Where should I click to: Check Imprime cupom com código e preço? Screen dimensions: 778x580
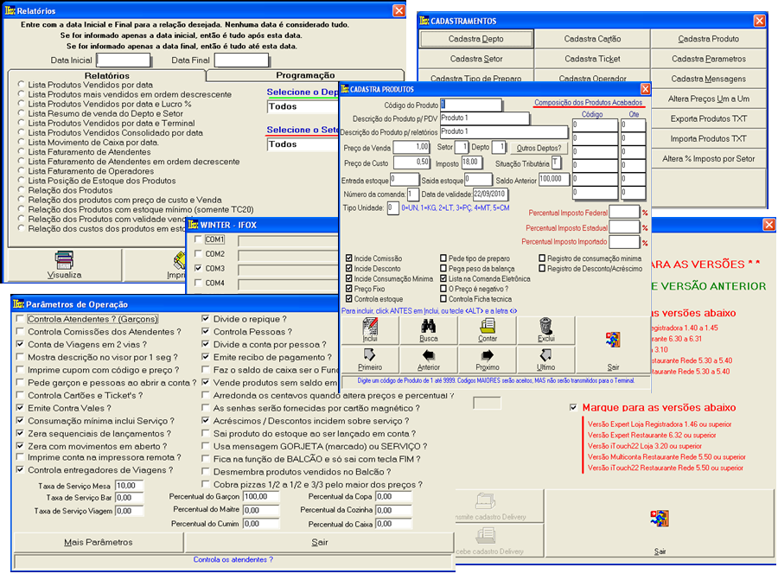pos(20,370)
